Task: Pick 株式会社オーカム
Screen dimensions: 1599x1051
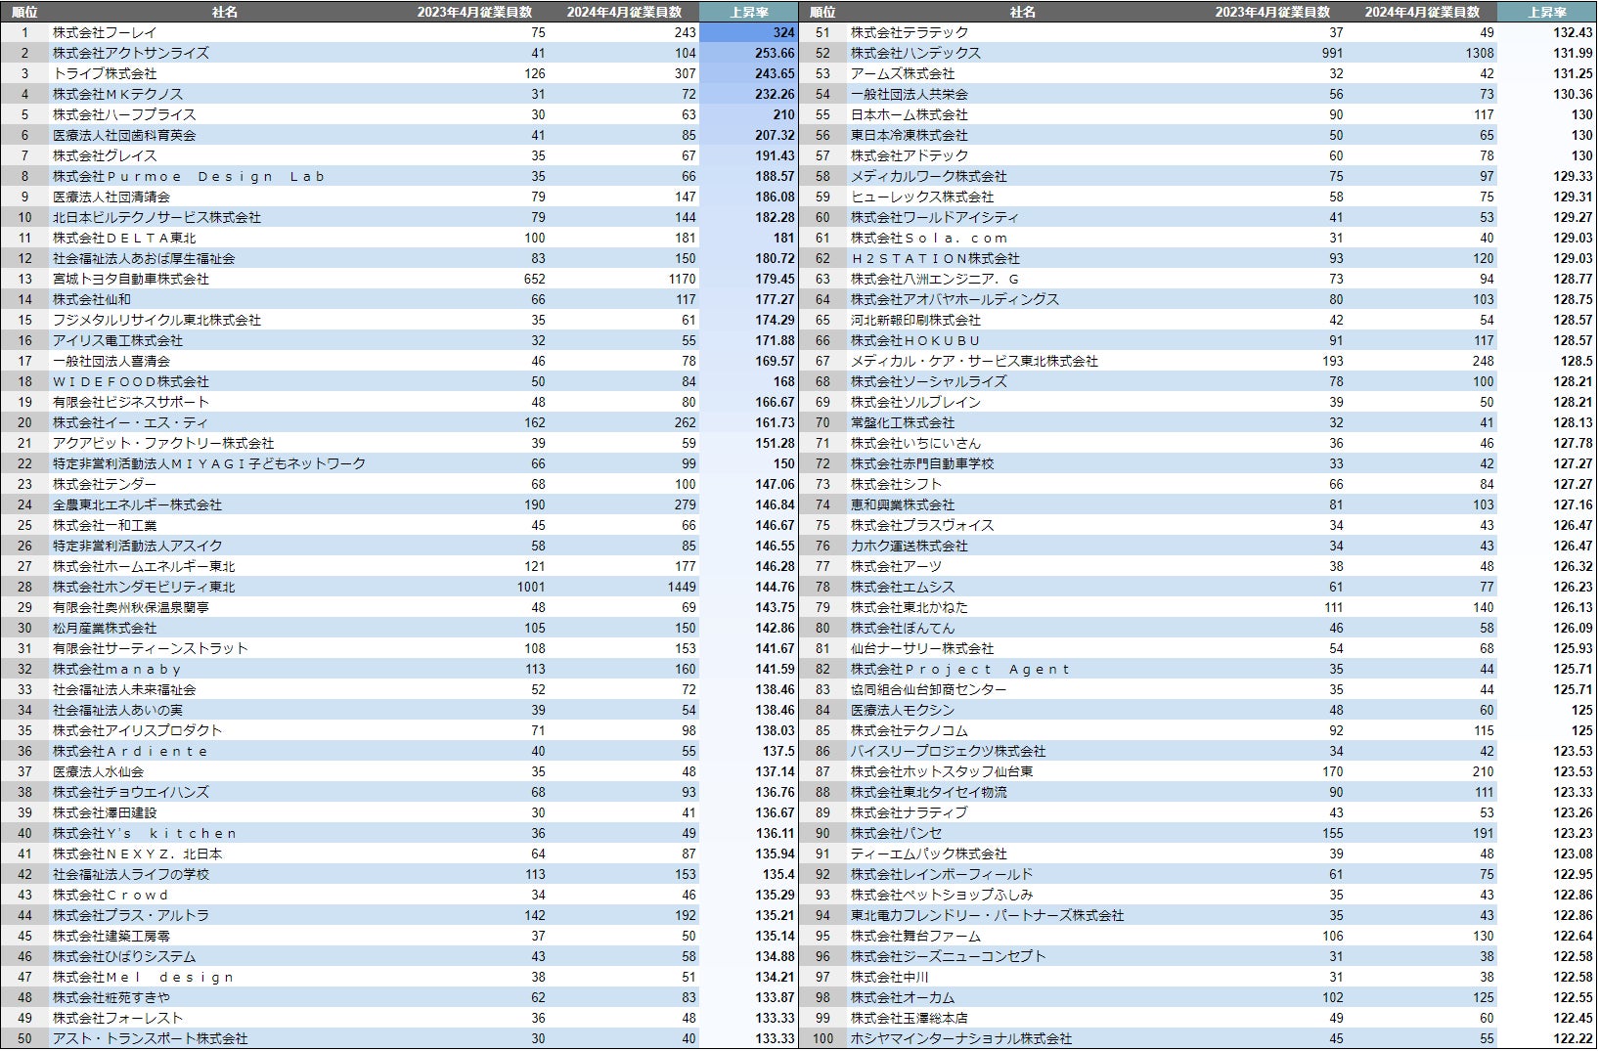Action: 903,997
